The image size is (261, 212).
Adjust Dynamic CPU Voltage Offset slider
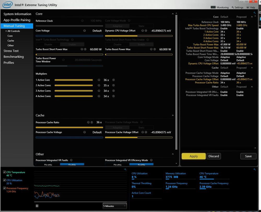click(139, 36)
